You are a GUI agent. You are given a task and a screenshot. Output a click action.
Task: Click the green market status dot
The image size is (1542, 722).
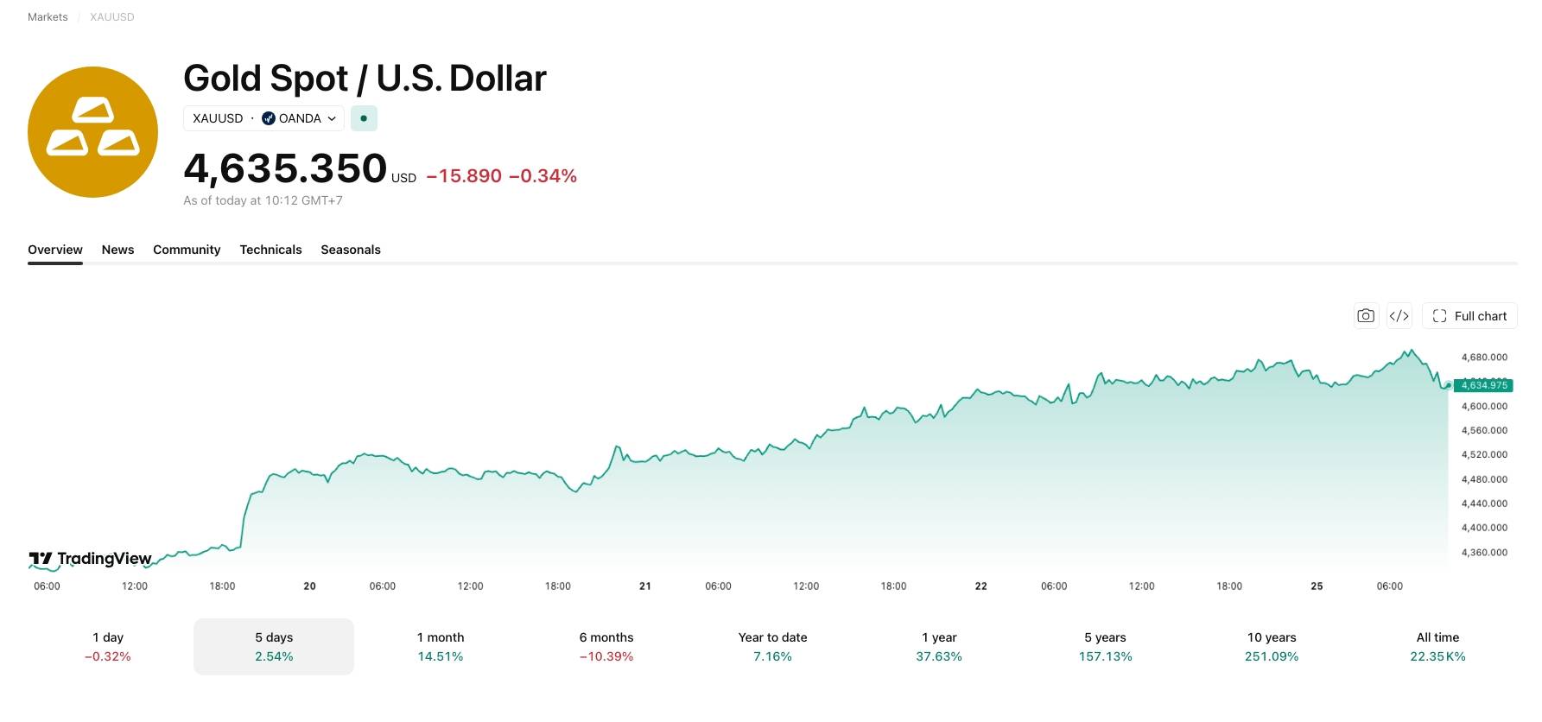point(364,118)
